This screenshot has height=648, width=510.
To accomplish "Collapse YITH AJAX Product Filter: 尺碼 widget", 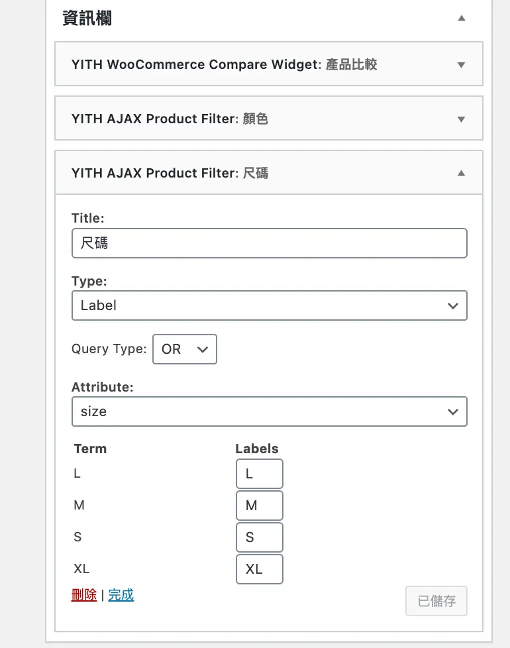I will point(461,173).
